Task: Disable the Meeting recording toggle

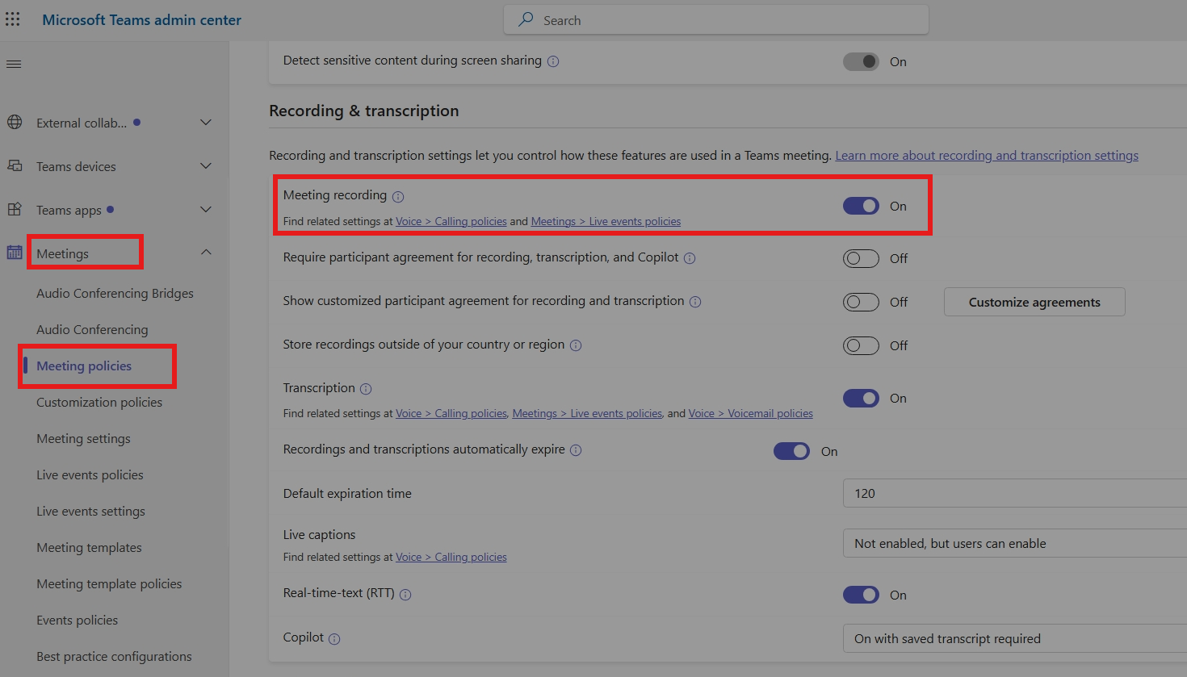Action: pyautogui.click(x=861, y=206)
